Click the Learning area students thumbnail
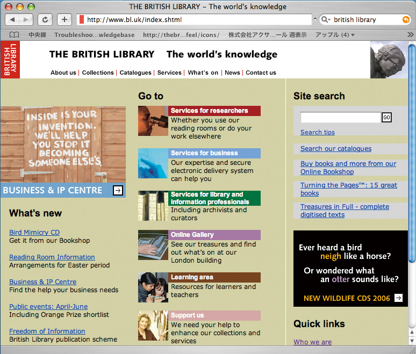The image size is (416, 354). (153, 287)
